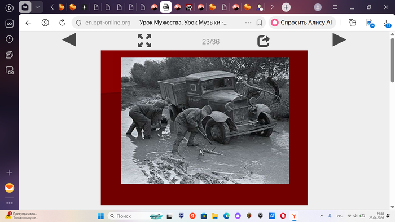
Task: Open the downloads icon showing badge 12
Action: [x=387, y=24]
